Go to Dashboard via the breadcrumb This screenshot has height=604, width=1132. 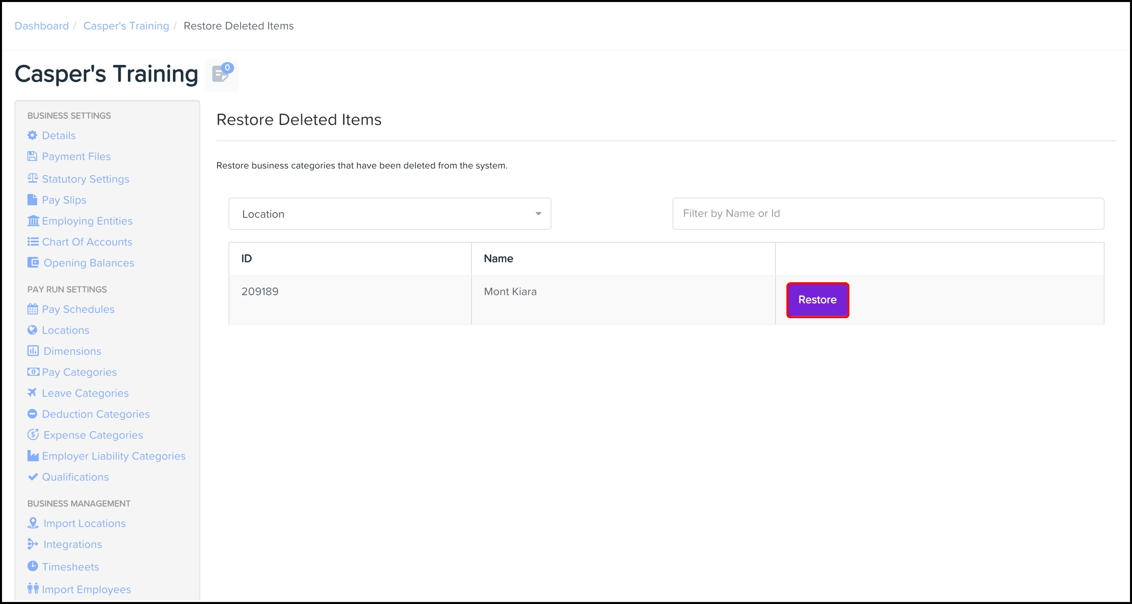[x=42, y=26]
